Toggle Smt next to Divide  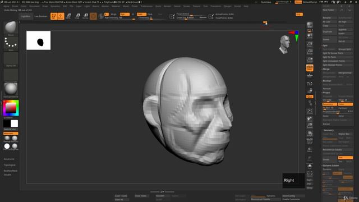click(346, 158)
